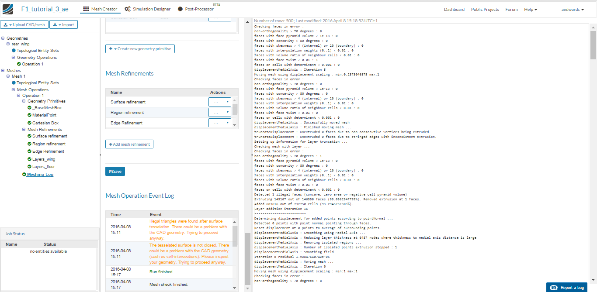Click green check icon beside MaterialPoint
The height and width of the screenshot is (292, 597).
29,115
